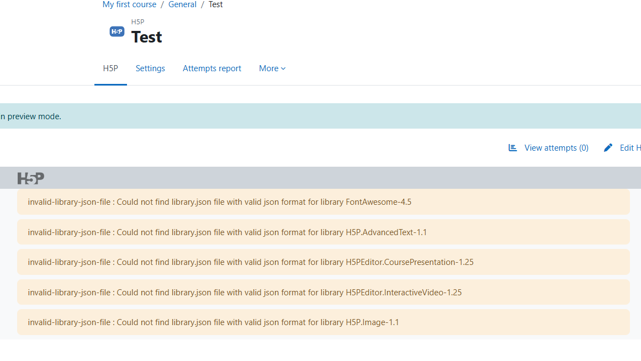Open the Attempts report tab

[212, 68]
